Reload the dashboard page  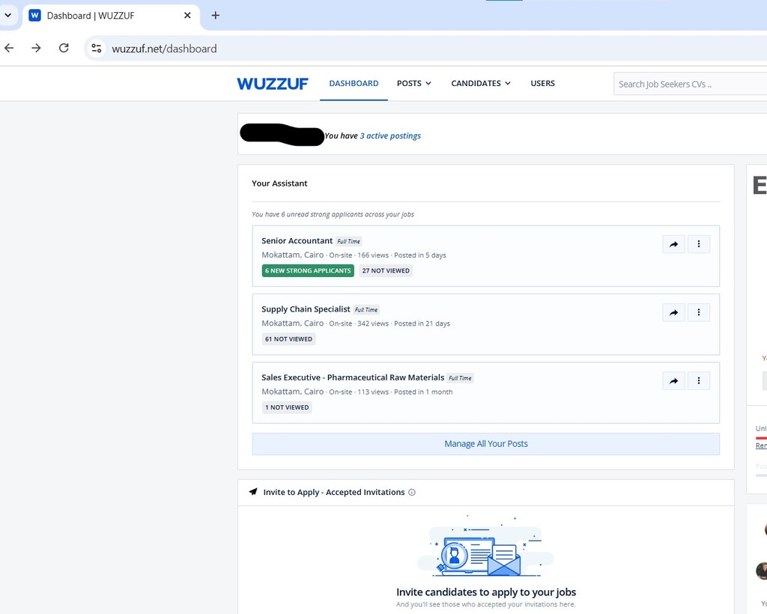pos(64,48)
